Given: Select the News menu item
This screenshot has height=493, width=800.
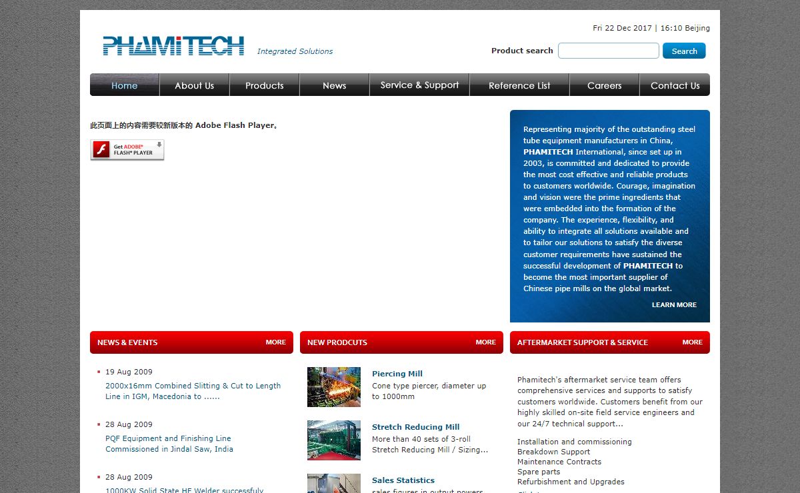Looking at the screenshot, I should click(x=335, y=85).
